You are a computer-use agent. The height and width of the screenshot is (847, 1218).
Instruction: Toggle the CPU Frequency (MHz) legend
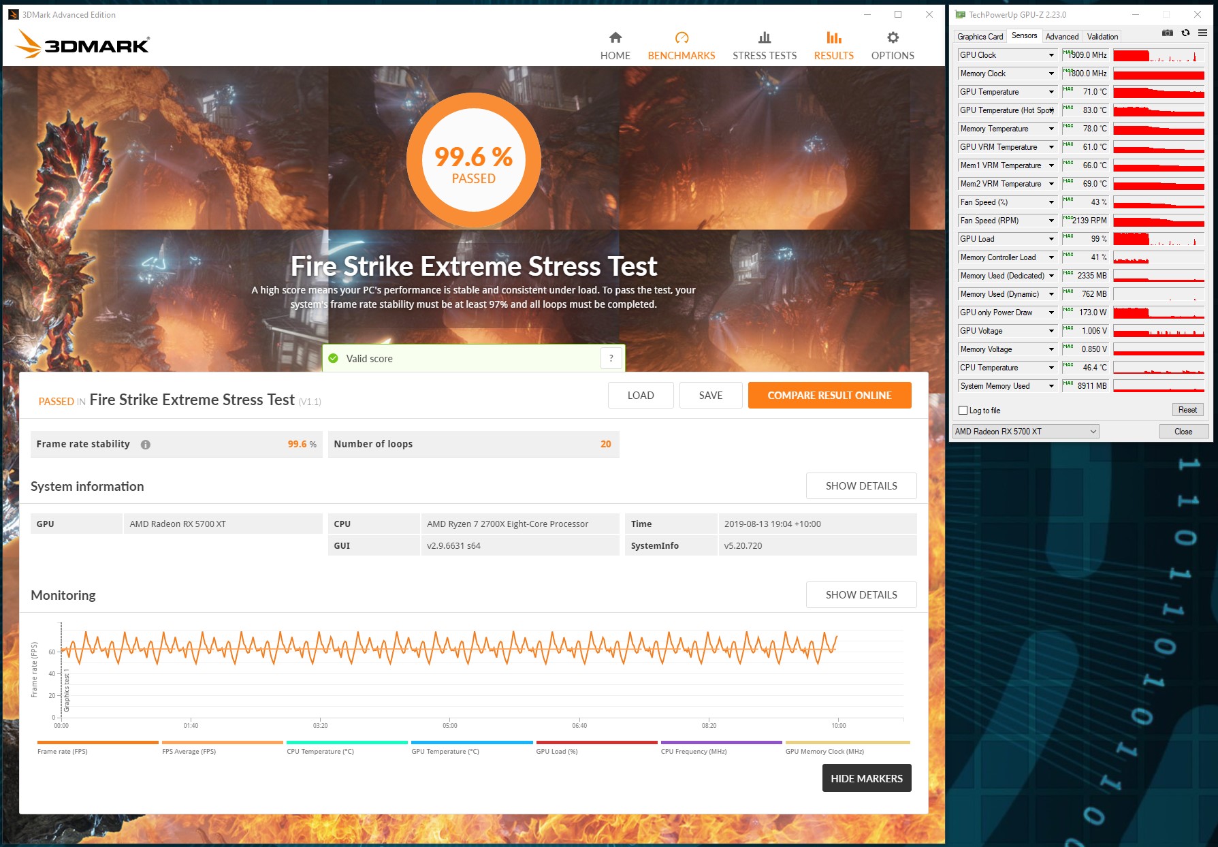[x=721, y=748]
